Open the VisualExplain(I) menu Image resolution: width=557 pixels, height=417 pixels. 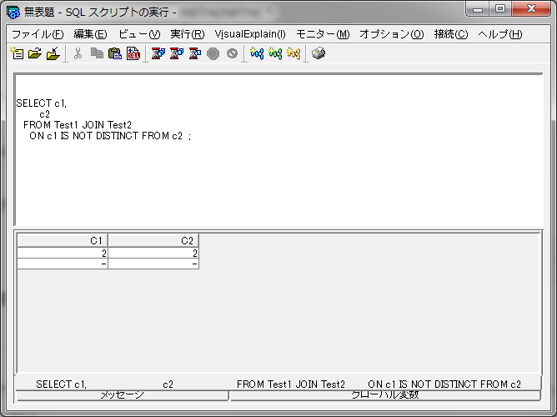(250, 34)
